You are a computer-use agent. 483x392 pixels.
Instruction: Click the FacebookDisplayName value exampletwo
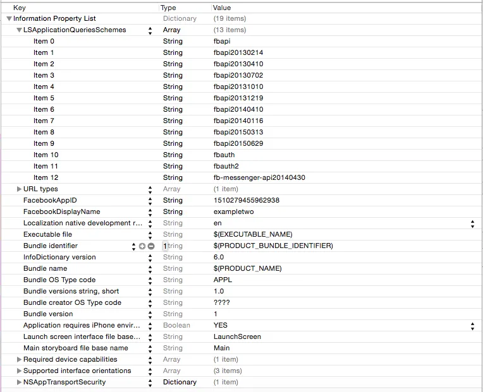coord(233,212)
